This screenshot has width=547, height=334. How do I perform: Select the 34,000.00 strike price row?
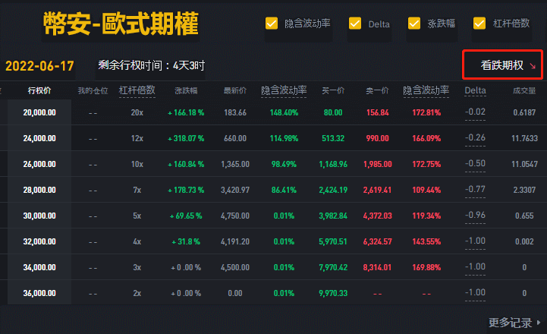(273, 267)
